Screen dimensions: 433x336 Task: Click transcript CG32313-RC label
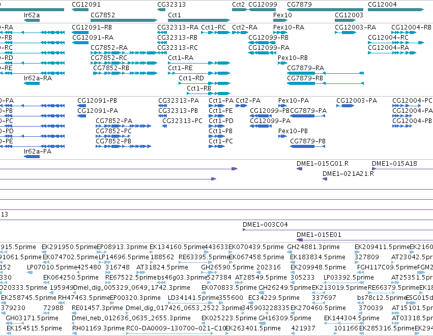click(178, 48)
